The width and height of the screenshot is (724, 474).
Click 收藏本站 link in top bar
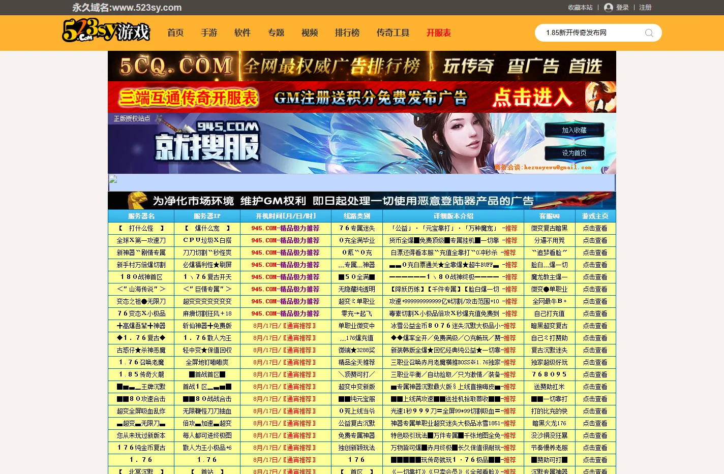[580, 8]
